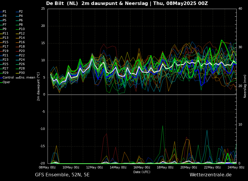
Task: Select the P20 legend entry
Action: tap(20, 51)
